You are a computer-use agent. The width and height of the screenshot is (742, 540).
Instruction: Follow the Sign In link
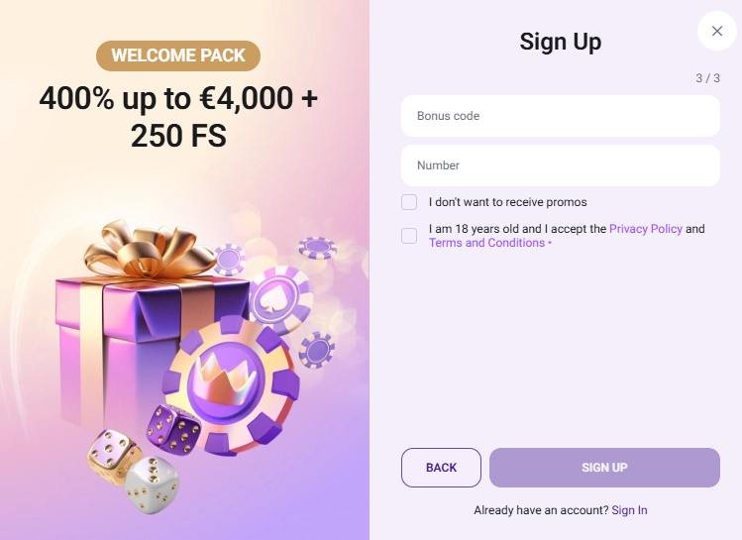[629, 510]
